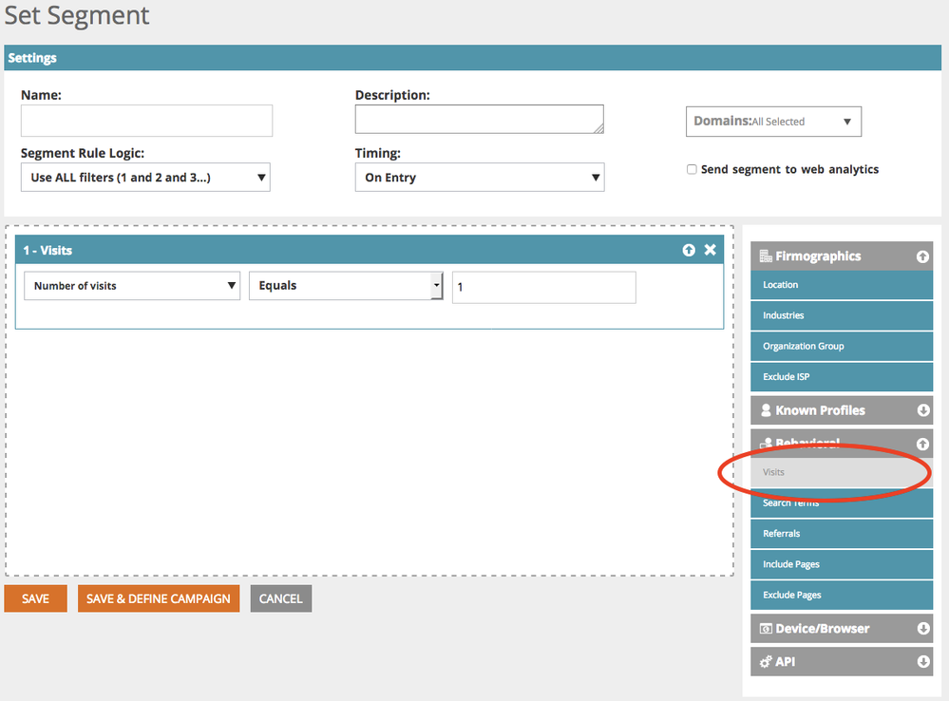The height and width of the screenshot is (701, 949).
Task: Click SAVE & DEFINE CAMPAIGN button
Action: pyautogui.click(x=159, y=599)
